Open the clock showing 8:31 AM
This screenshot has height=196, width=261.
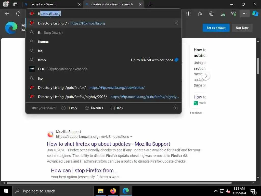pyautogui.click(x=239, y=191)
